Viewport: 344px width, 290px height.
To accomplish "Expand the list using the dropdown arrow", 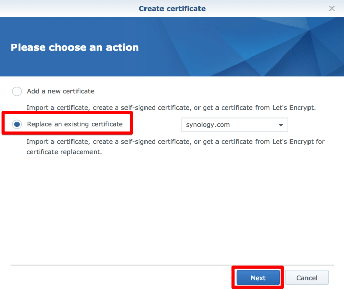I will point(281,125).
